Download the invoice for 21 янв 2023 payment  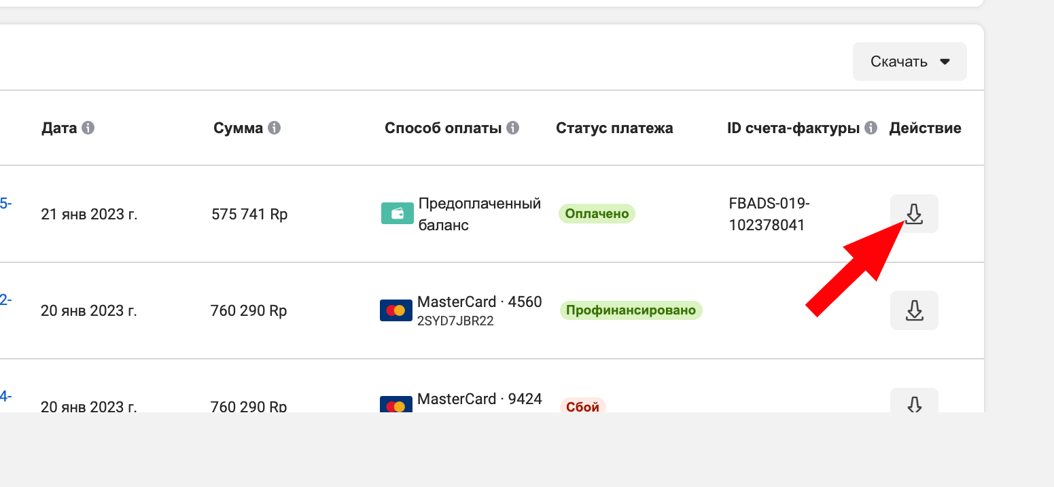click(x=914, y=214)
